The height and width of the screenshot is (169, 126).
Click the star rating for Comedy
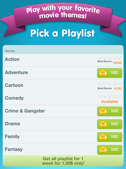[110, 96]
